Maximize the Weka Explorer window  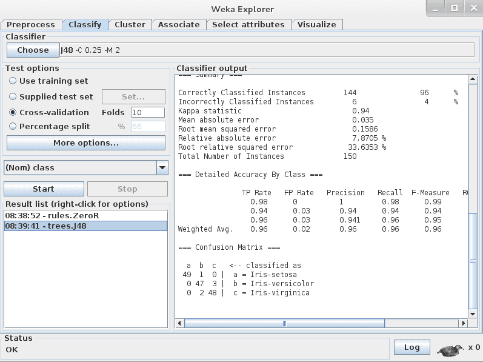[x=455, y=8]
